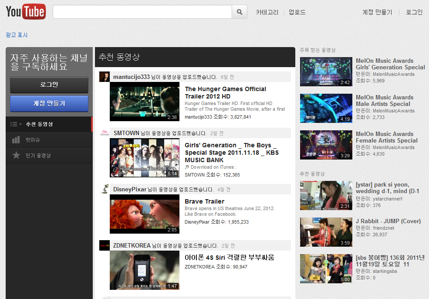This screenshot has height=299, width=429.
Task: Open MelOn Male Artists Special thumbnail
Action: (x=326, y=109)
